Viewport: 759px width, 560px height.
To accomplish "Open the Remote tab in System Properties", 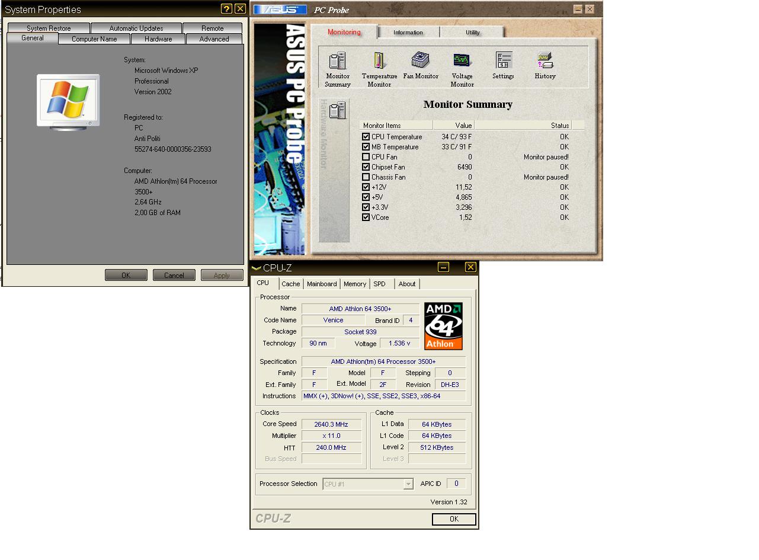I will 213,28.
